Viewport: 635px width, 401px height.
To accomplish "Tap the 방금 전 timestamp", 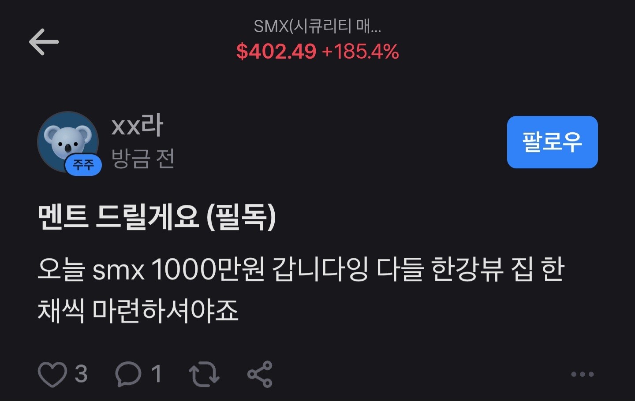I will coord(143,159).
